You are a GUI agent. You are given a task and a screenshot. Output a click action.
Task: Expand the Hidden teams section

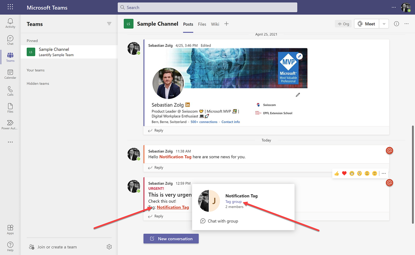(38, 84)
